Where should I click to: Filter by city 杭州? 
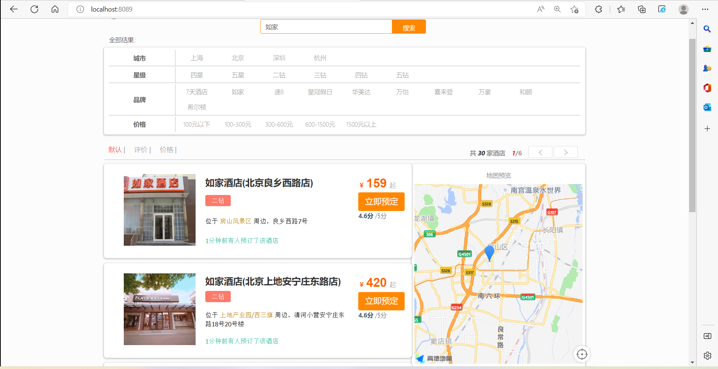[320, 58]
